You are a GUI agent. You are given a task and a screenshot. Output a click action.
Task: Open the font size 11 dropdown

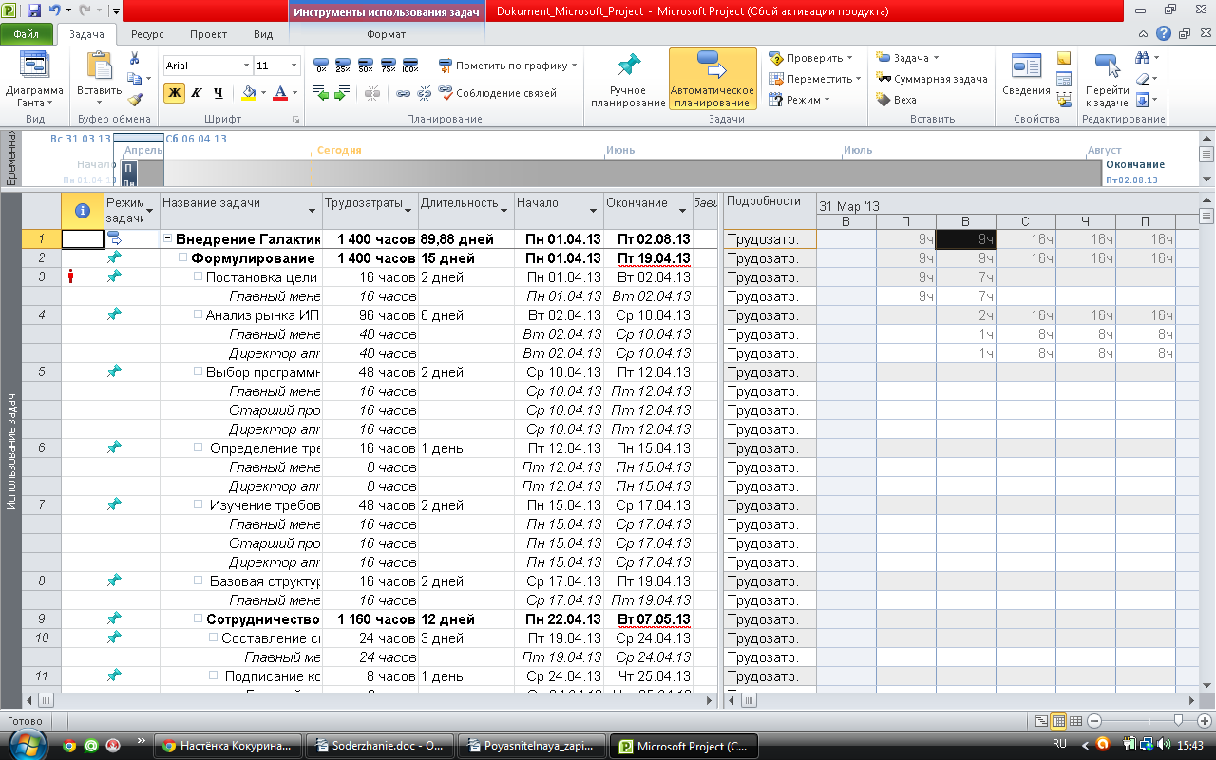tap(294, 66)
